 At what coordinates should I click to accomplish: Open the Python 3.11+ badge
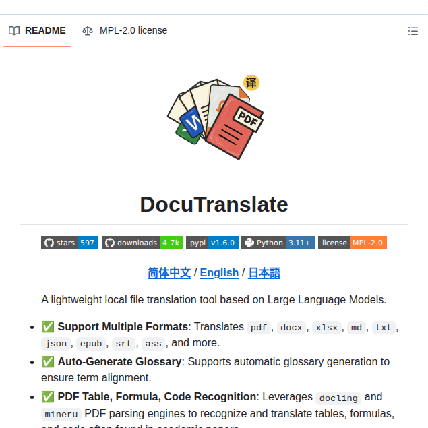[278, 243]
